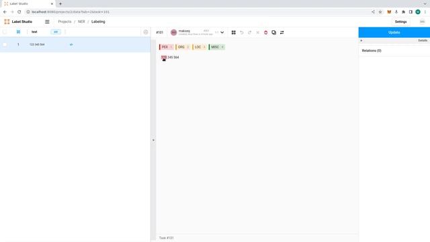This screenshot has width=430, height=242.
Task: Expand the annotation list dropdown chevron
Action: pyautogui.click(x=222, y=32)
